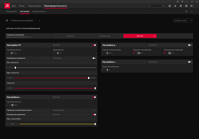Click the reset arrow icon
Viewport: 199px width, 139px height.
[186, 11]
